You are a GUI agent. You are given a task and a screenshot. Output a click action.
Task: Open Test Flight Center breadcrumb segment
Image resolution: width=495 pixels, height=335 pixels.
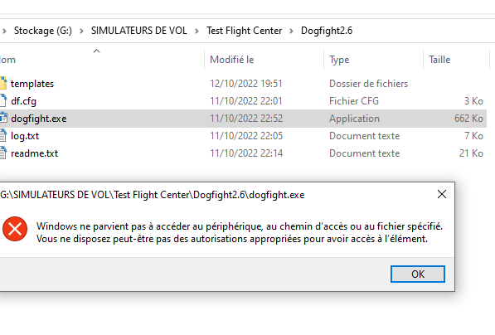pyautogui.click(x=244, y=31)
